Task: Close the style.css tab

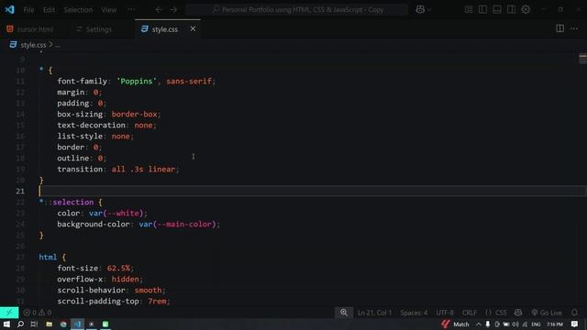Action: point(193,28)
